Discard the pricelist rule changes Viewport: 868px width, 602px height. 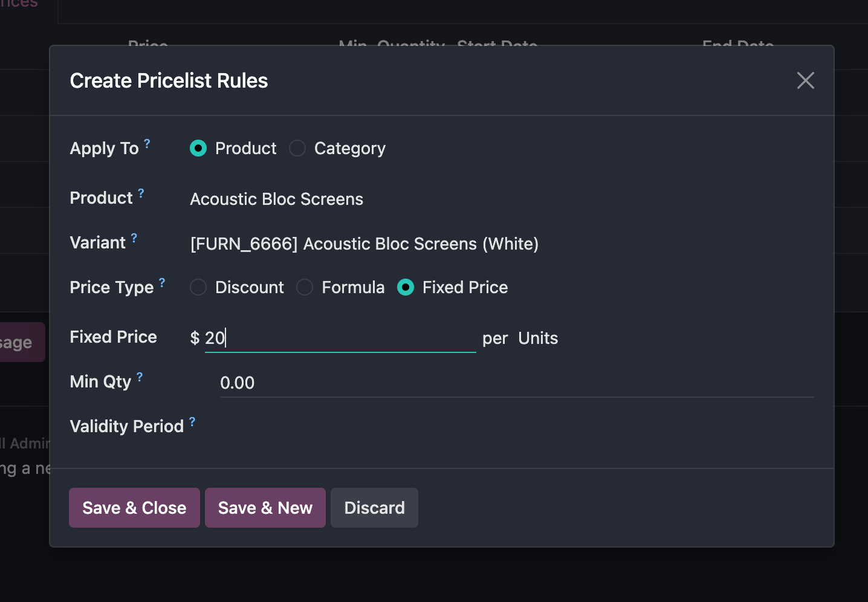click(x=374, y=508)
